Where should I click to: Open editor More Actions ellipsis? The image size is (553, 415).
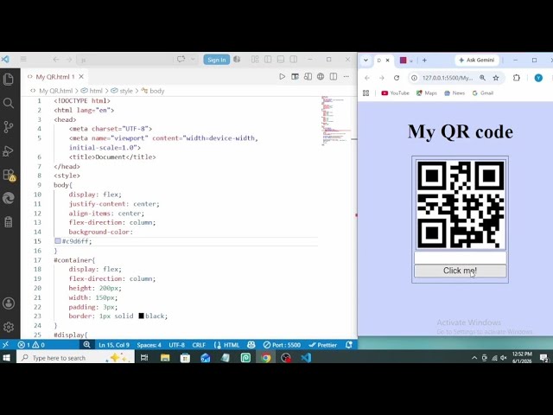[346, 77]
